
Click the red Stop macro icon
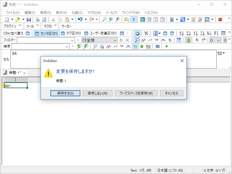tap(220, 19)
